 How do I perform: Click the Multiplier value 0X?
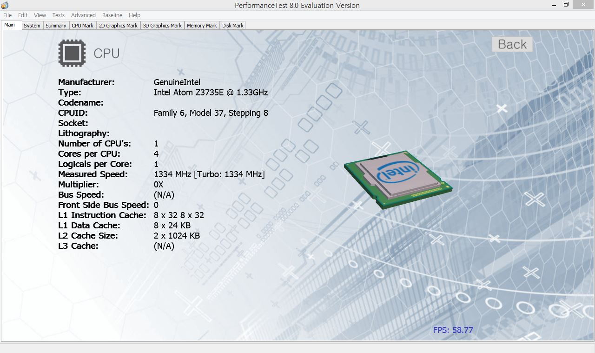click(159, 185)
